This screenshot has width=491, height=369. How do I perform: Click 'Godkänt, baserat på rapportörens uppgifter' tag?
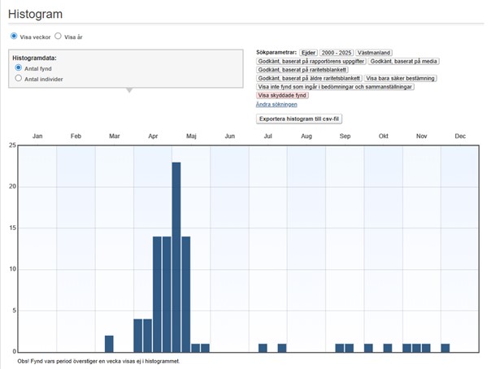pyautogui.click(x=311, y=61)
